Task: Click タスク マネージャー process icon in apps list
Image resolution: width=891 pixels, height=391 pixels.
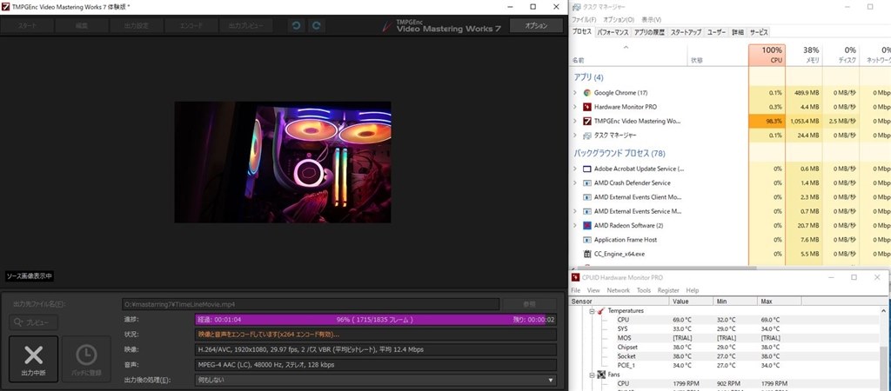Action: [587, 136]
